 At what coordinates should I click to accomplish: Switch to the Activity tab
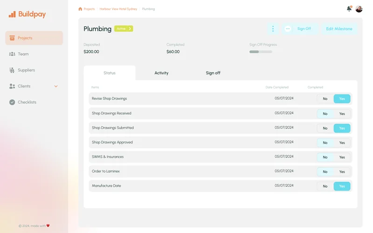161,73
